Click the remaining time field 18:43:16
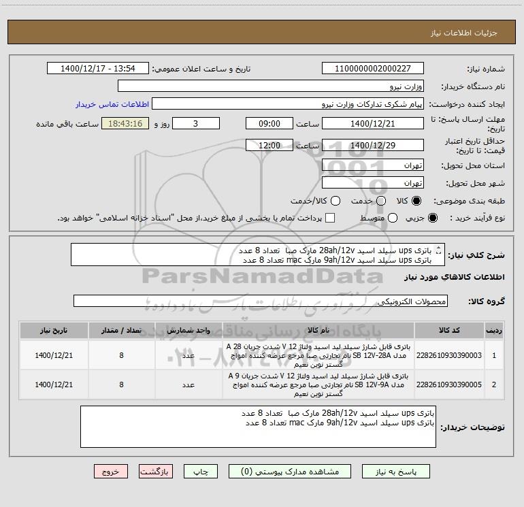This screenshot has width=524, height=507. 125,123
